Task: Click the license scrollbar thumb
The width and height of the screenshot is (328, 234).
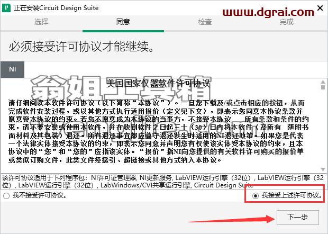Action: [x=323, y=87]
